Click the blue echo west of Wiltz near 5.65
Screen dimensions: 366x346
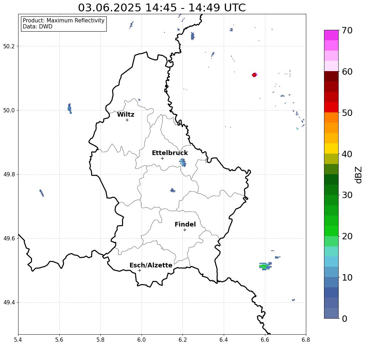coord(70,108)
